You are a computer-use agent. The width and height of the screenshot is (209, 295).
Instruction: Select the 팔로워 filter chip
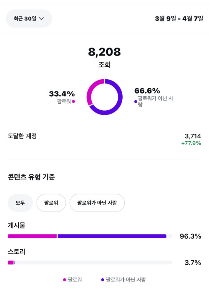click(51, 203)
